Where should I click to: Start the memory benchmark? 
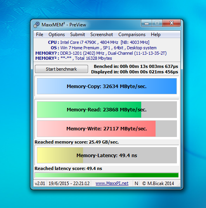(61, 69)
